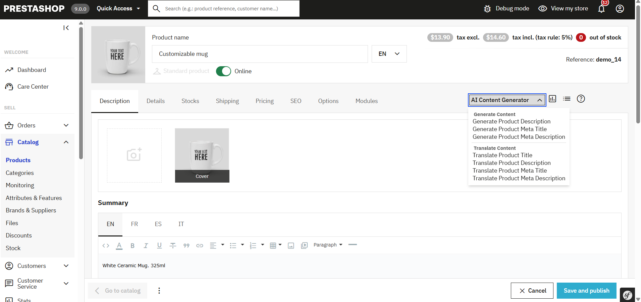Open the text alignment dropdown
This screenshot has height=302, width=641.
[217, 245]
